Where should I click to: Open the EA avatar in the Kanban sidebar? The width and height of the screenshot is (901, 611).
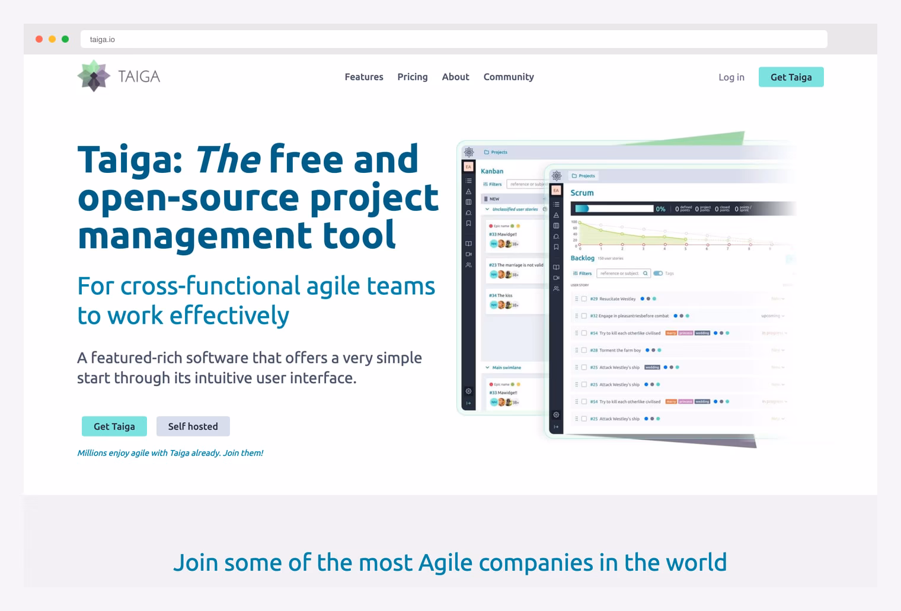point(468,167)
